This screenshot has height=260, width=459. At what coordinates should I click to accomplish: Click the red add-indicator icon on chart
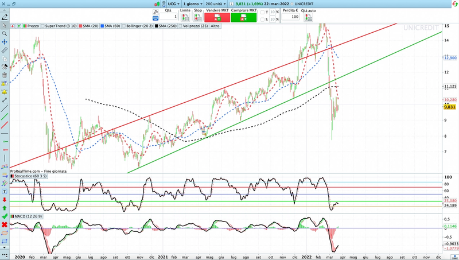point(13,26)
